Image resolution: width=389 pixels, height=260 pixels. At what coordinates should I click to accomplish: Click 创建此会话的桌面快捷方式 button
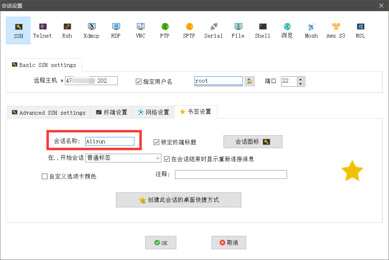(178, 200)
